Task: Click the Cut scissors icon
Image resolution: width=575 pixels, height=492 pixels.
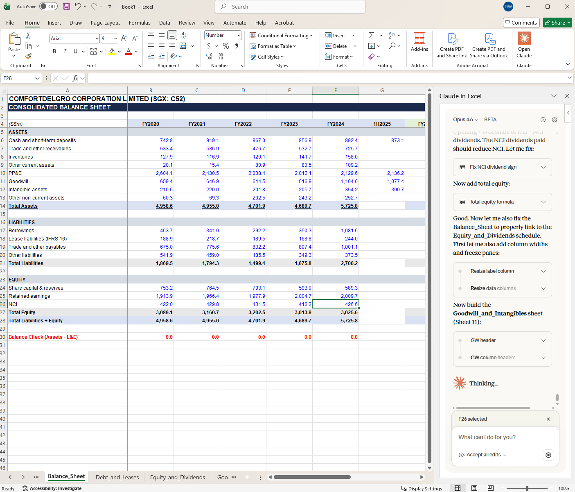Action: coord(28,36)
